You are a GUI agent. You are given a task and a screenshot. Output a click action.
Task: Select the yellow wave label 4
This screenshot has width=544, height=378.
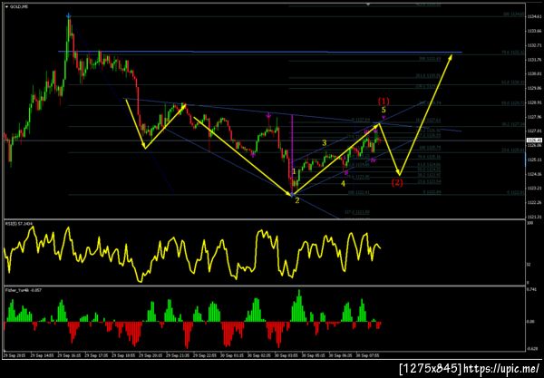coord(343,184)
